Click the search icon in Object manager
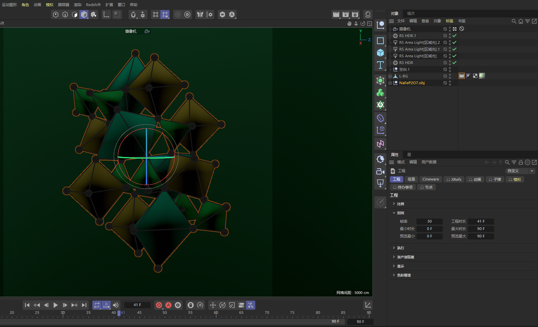538x327 pixels. (514, 21)
